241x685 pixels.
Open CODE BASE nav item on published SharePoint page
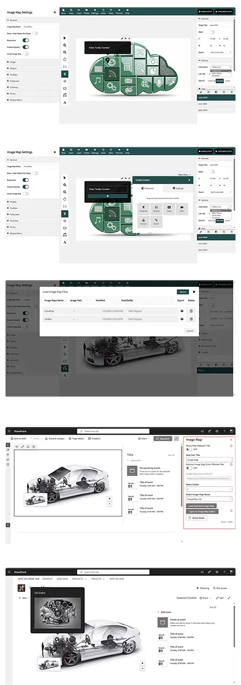click(x=62, y=578)
